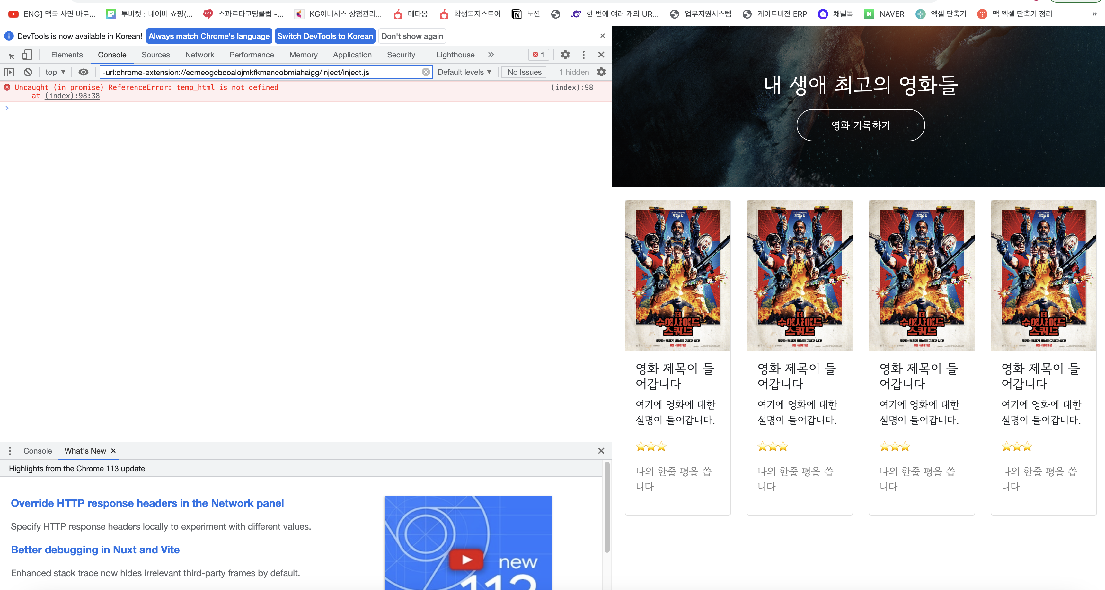1105x590 pixels.
Task: Click the 영화 기록하기 button
Action: (861, 125)
